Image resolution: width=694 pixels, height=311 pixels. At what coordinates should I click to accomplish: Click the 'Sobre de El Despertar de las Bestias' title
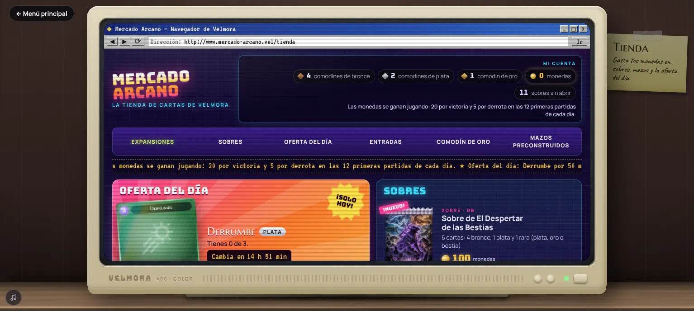(482, 223)
